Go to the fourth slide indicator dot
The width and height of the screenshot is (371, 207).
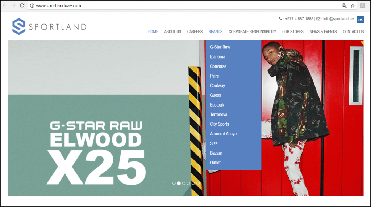[x=188, y=183]
